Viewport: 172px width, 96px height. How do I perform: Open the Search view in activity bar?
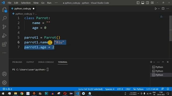[4, 18]
